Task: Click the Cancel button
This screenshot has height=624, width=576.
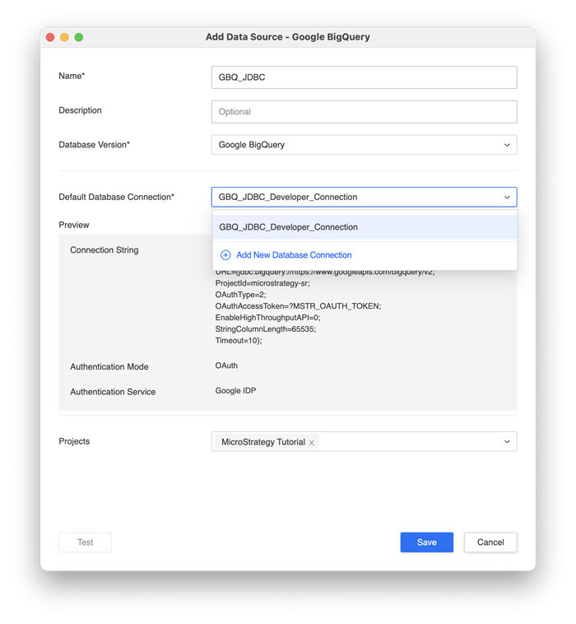Action: coord(490,543)
